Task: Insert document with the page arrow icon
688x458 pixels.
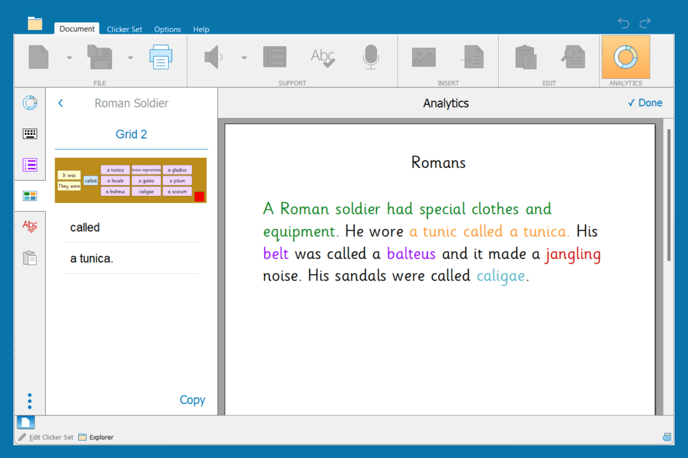Action: coord(472,57)
